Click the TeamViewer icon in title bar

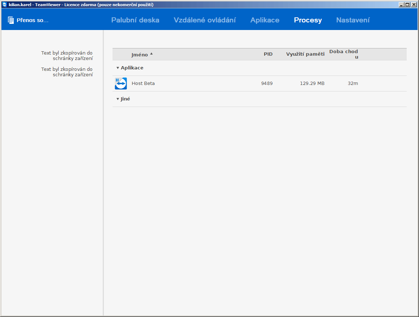click(x=4, y=5)
